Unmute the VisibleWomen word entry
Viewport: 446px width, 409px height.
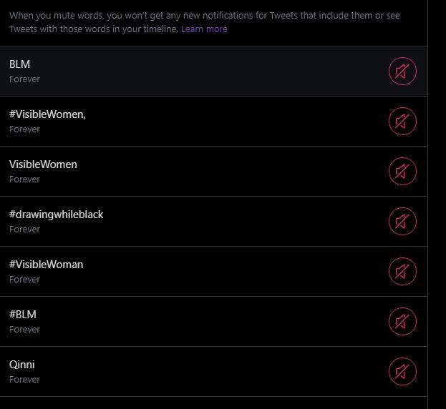tap(402, 172)
